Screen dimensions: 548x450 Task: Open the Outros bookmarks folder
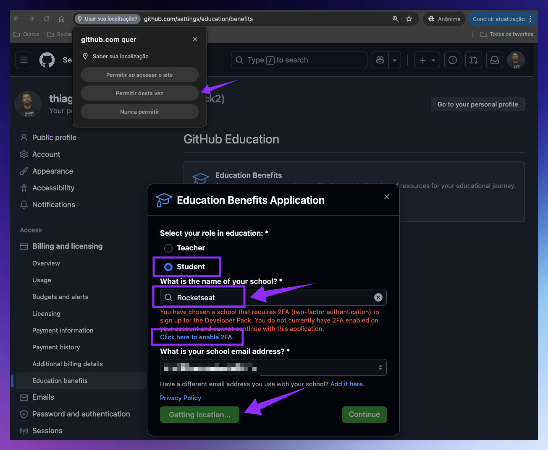pos(26,34)
